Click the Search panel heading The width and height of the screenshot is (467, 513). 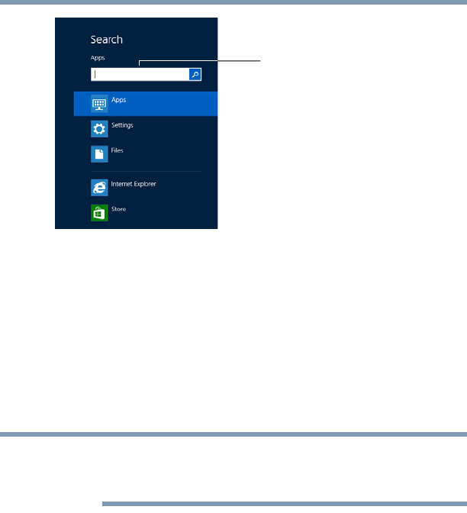point(107,40)
